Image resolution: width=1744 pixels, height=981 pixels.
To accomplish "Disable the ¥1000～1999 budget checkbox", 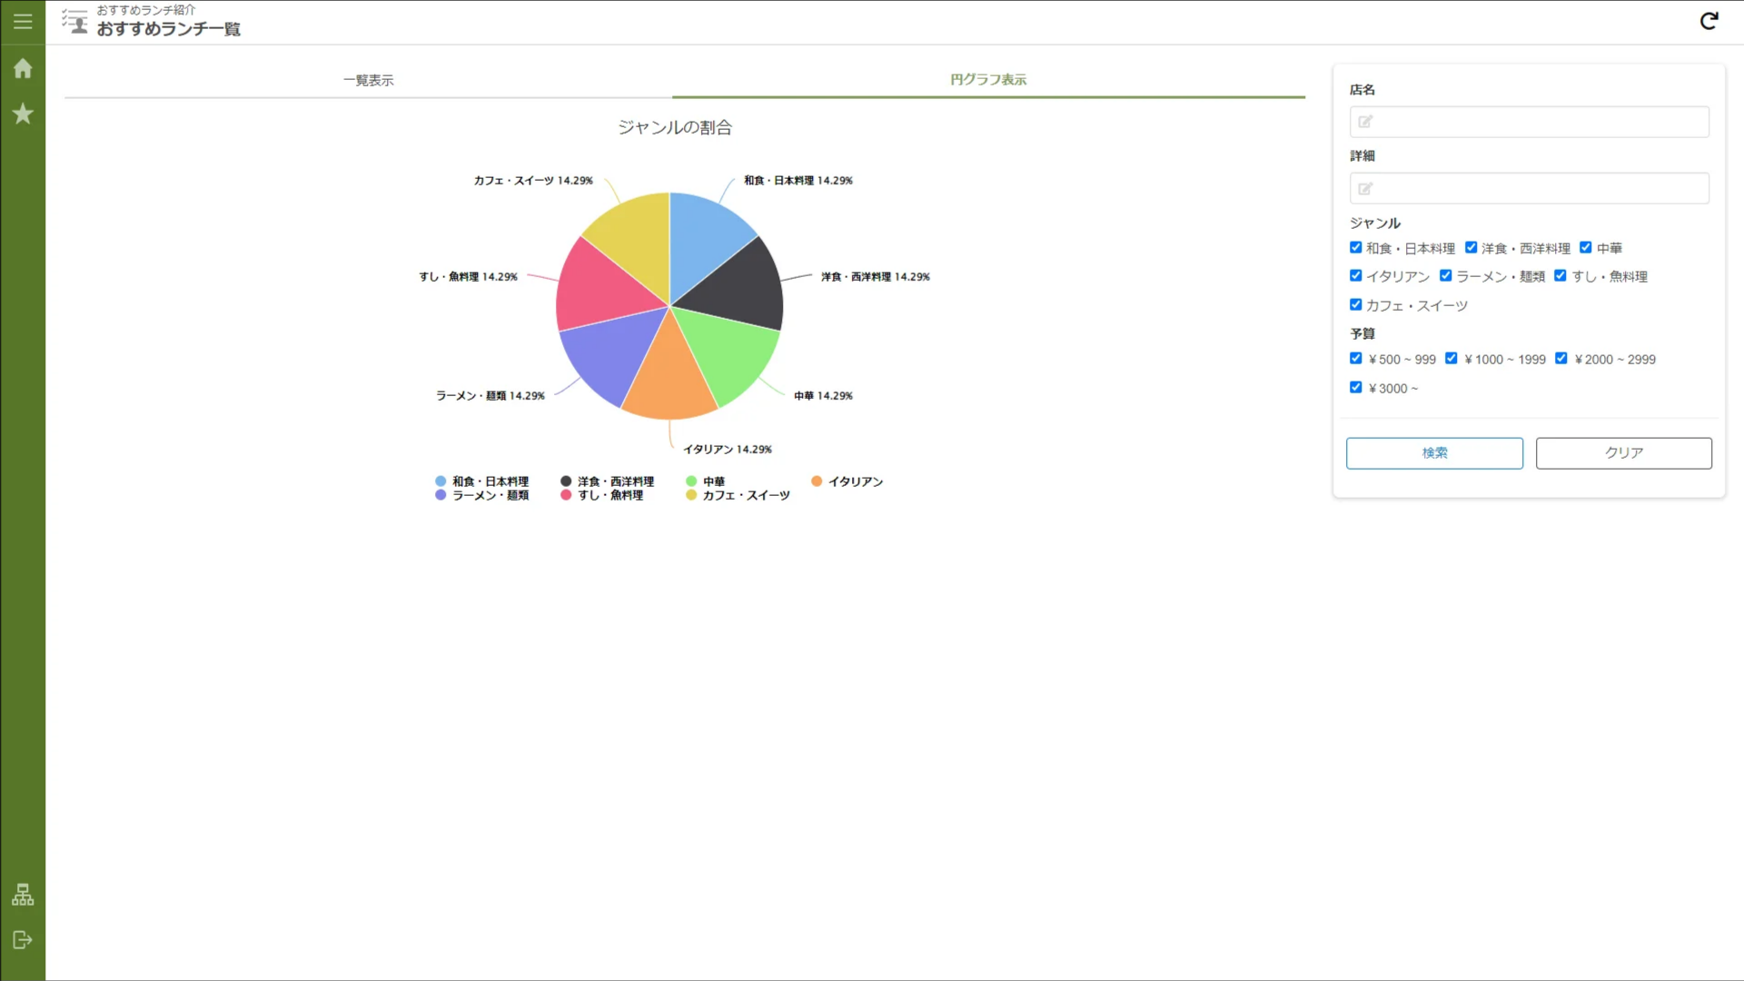I will point(1452,358).
